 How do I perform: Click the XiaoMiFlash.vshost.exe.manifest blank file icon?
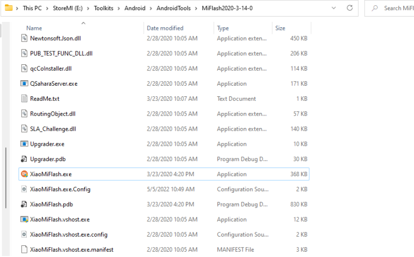click(x=24, y=250)
